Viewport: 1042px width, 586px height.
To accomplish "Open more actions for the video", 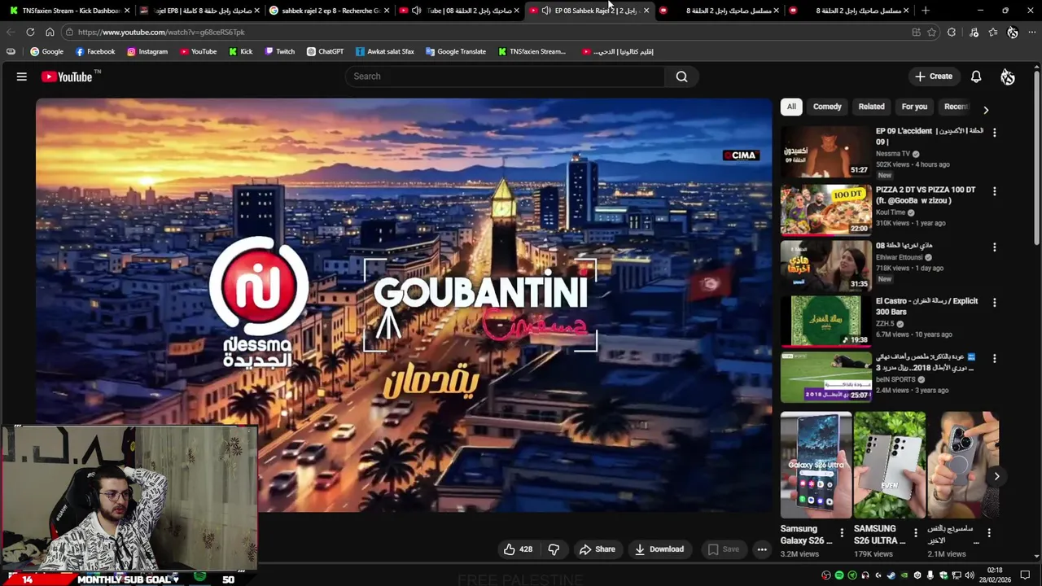I will [762, 549].
